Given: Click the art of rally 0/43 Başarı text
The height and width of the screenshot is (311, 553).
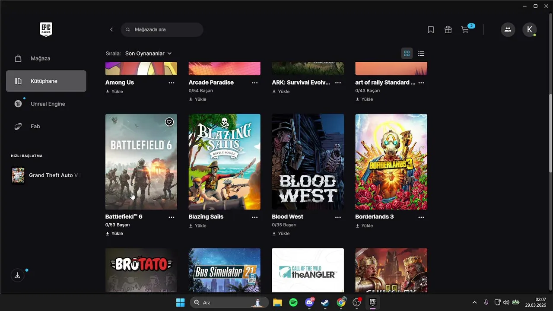Looking at the screenshot, I should tap(367, 91).
